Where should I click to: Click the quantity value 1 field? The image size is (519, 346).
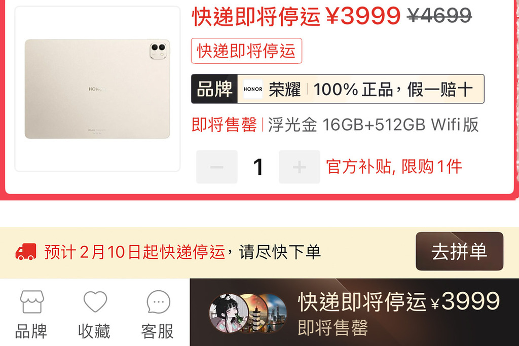point(258,167)
